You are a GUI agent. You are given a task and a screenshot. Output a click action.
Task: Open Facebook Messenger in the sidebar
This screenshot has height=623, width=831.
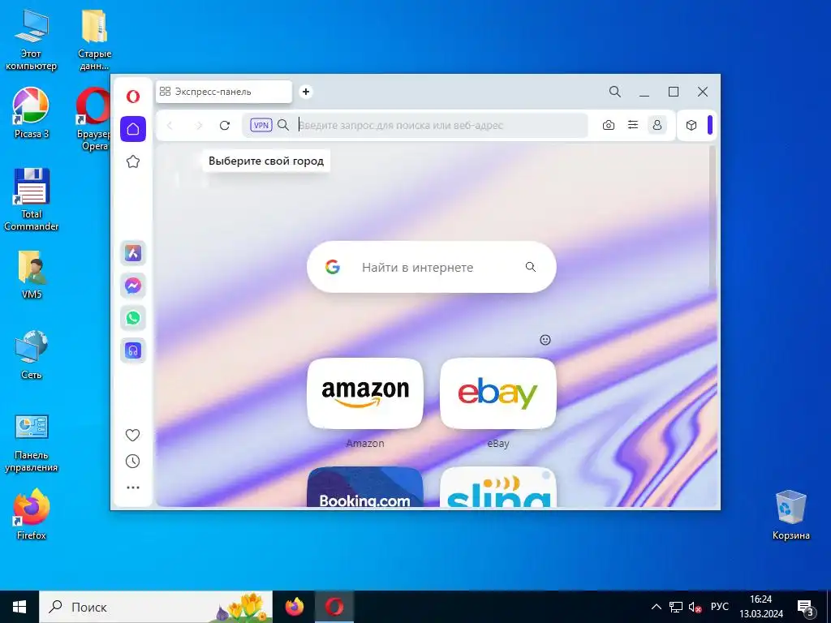point(133,286)
